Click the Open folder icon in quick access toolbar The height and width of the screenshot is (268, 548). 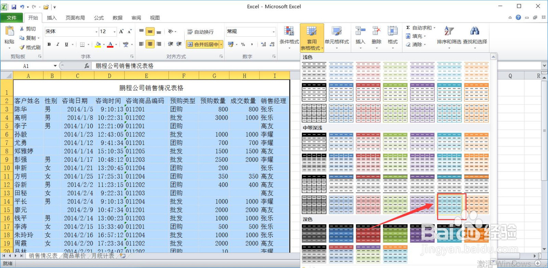click(x=46, y=7)
